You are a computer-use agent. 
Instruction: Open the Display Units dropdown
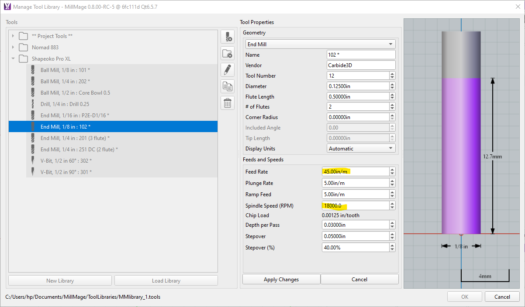pyautogui.click(x=361, y=148)
